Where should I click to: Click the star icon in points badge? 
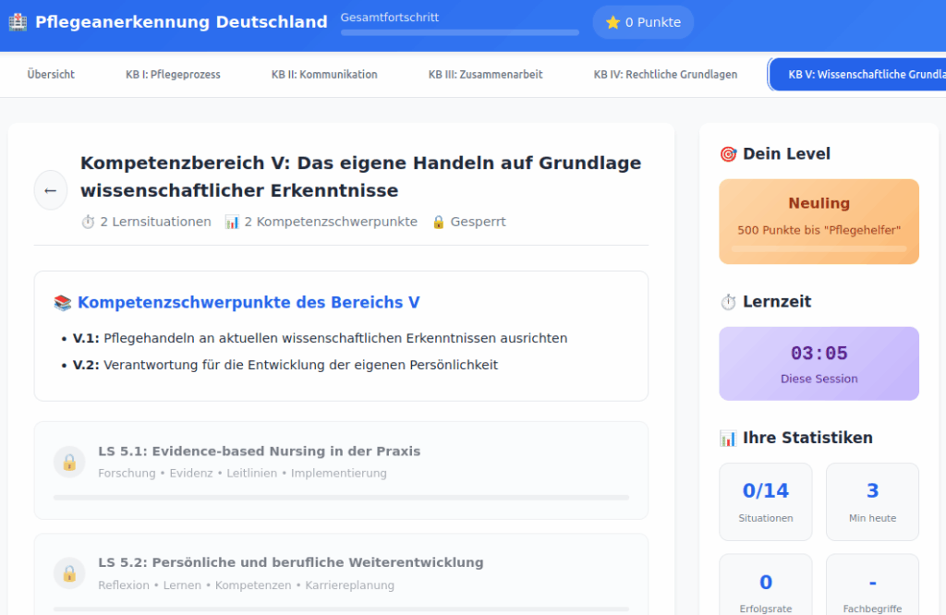pyautogui.click(x=612, y=22)
